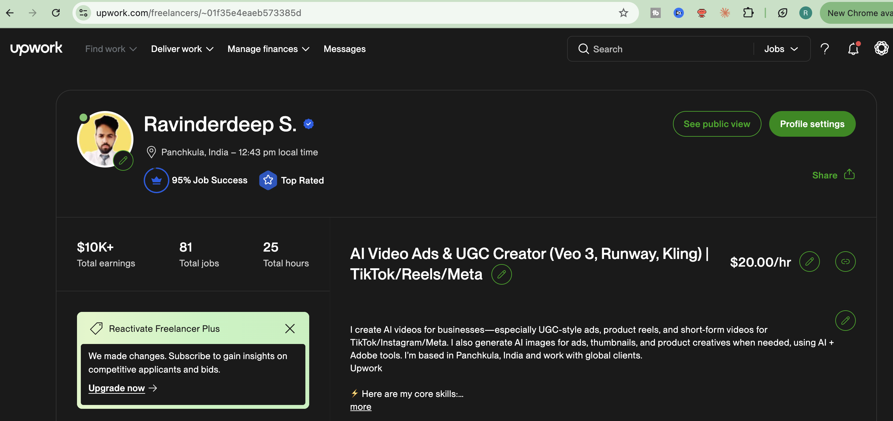This screenshot has height=421, width=893.
Task: Open Help question mark icon
Action: (x=825, y=49)
